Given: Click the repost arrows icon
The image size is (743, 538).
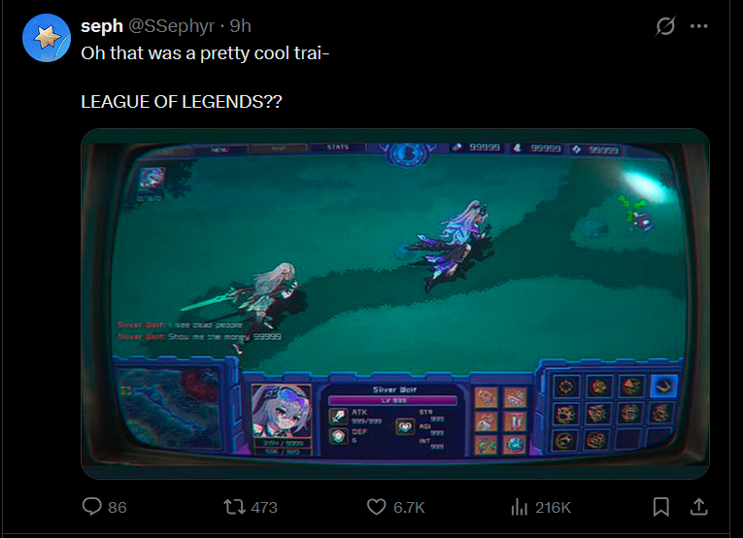Looking at the screenshot, I should click(x=234, y=507).
